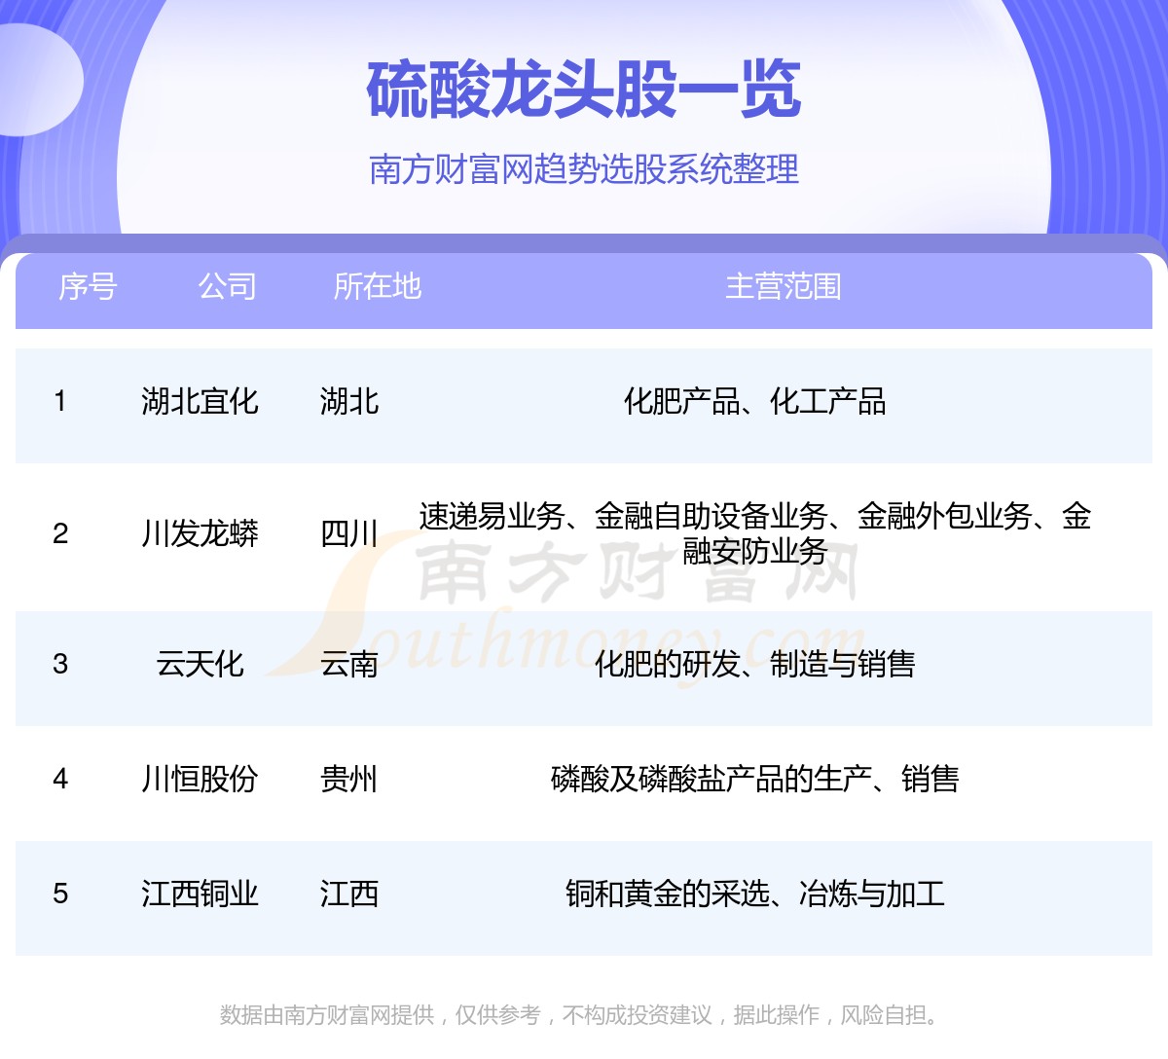Click the 速递易业务 business scope text
The image size is (1168, 1059).
pos(755,533)
